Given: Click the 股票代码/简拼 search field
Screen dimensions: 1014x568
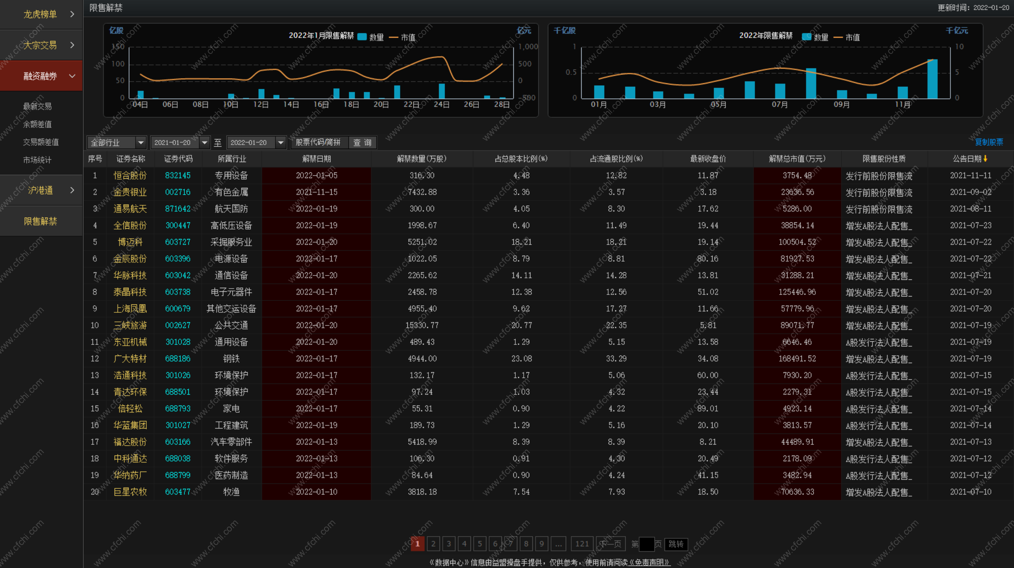Looking at the screenshot, I should tap(319, 142).
